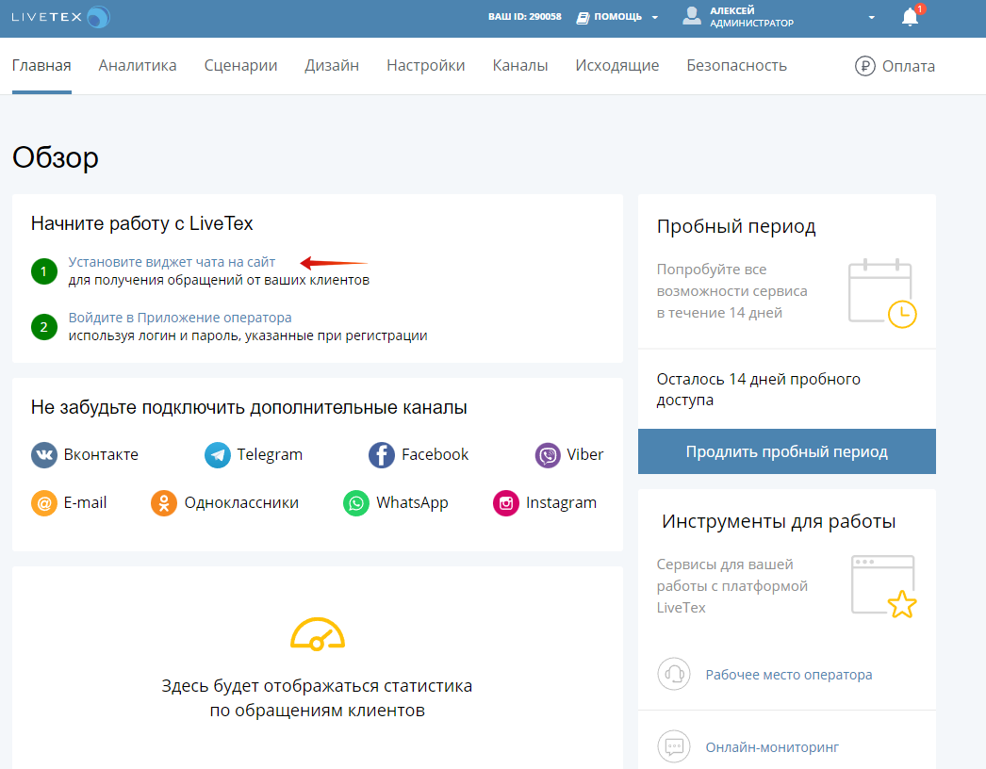The width and height of the screenshot is (986, 769).
Task: Open the Главная tab
Action: [41, 65]
